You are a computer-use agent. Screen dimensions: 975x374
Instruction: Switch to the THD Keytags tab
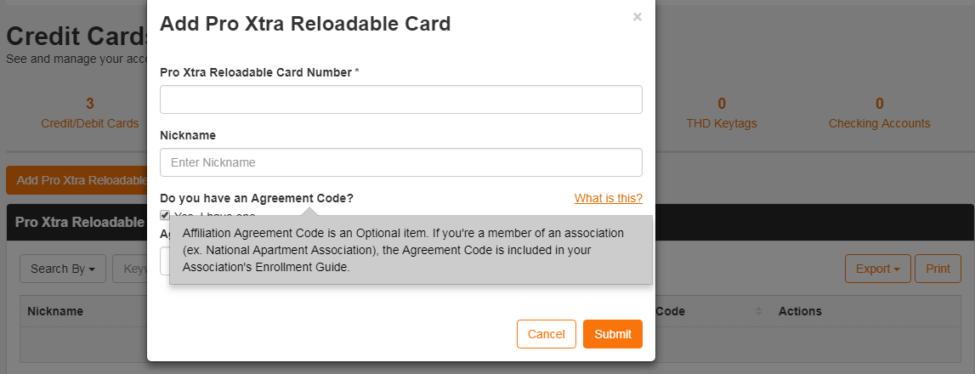click(x=721, y=114)
